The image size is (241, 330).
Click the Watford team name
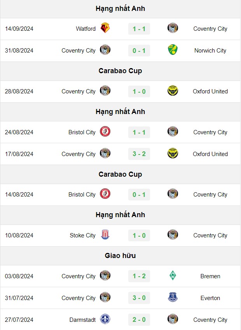coord(86,29)
